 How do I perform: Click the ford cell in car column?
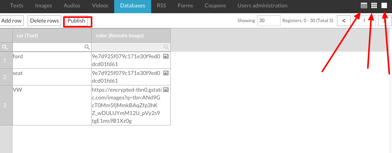[x=52, y=60]
